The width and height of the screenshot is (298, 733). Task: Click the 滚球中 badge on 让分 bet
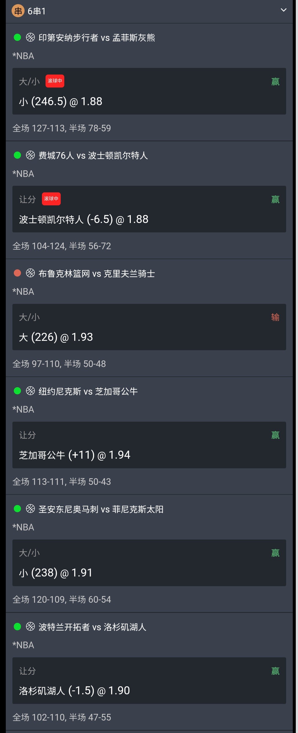(x=51, y=199)
